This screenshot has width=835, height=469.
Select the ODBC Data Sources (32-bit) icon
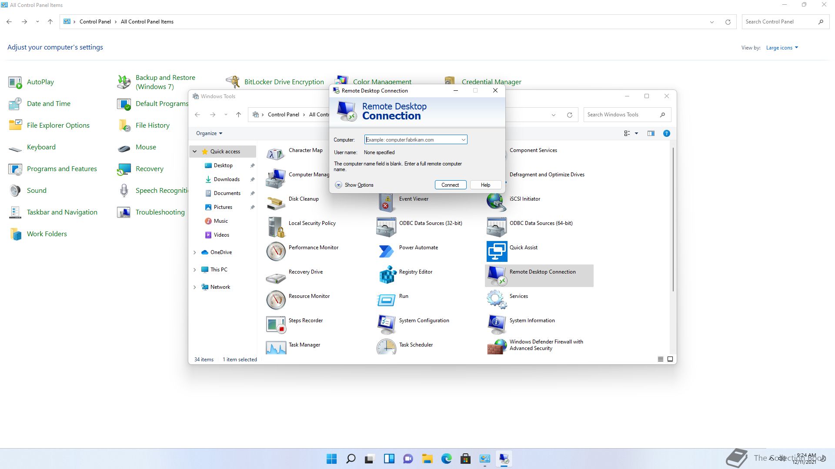click(x=386, y=227)
